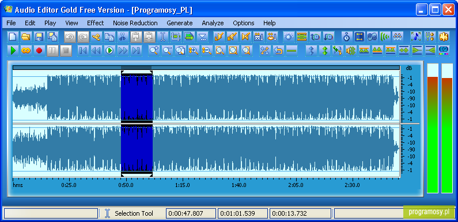Click the overview scrollbar above the waveform
The image size is (458, 222).
point(206,68)
